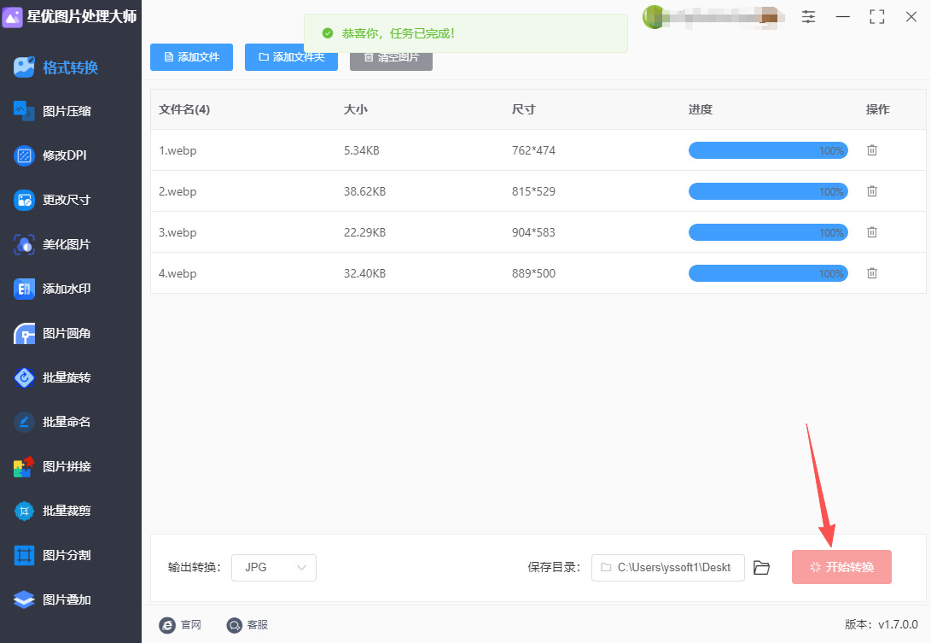The image size is (931, 643).
Task: Click the progress bar for 4.webp
Action: (768, 273)
